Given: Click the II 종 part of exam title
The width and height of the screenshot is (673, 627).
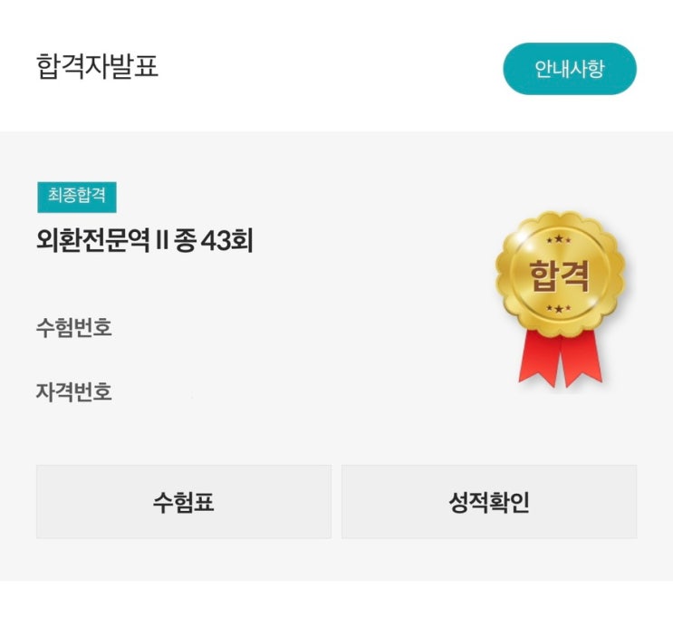Looking at the screenshot, I should click(x=182, y=242).
